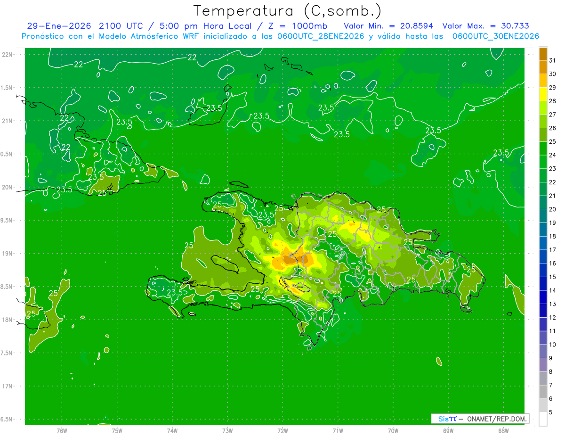Screen dimensions: 565x437
Task: Click the longitude axis label "74W"
Action: point(172,430)
